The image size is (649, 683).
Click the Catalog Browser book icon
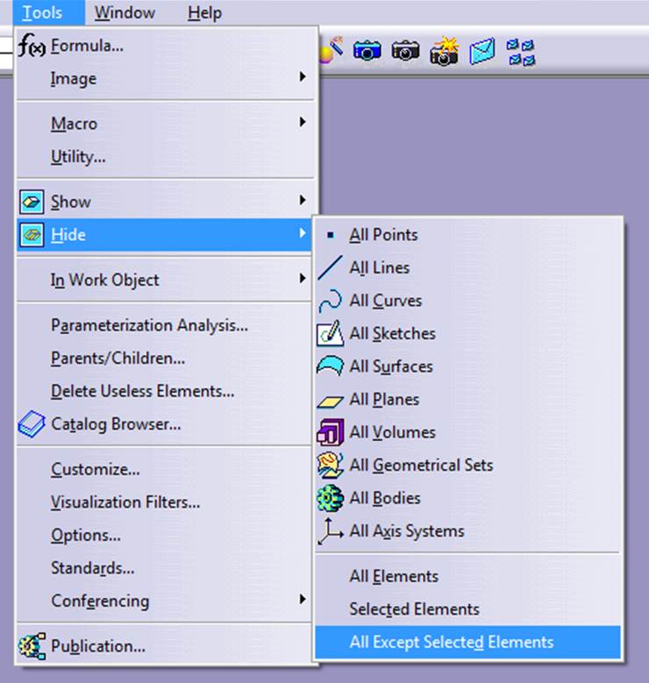tap(32, 423)
